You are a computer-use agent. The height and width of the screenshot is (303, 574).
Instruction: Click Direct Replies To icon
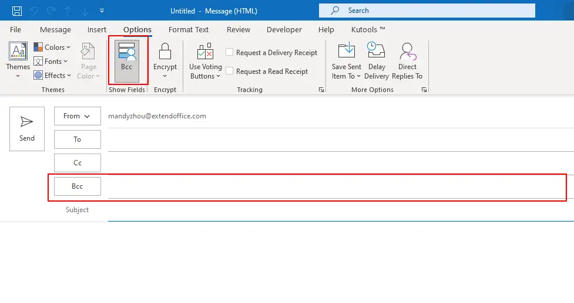(x=407, y=51)
